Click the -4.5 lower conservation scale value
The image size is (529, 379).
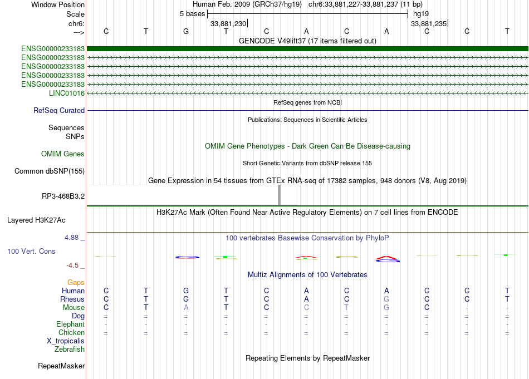click(72, 265)
